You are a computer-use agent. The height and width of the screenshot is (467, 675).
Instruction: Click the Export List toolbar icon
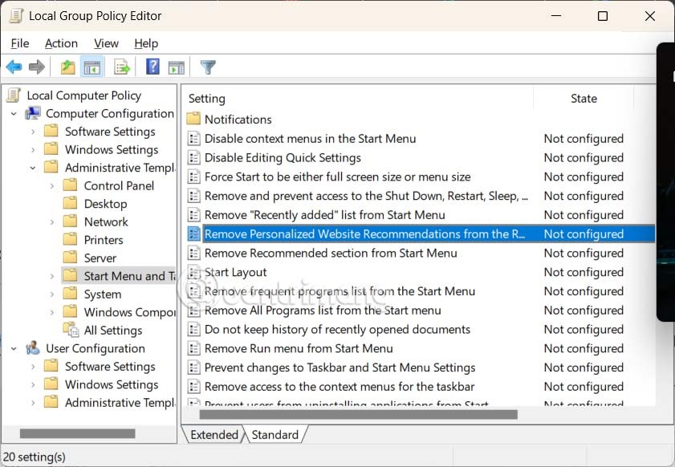[x=122, y=67]
